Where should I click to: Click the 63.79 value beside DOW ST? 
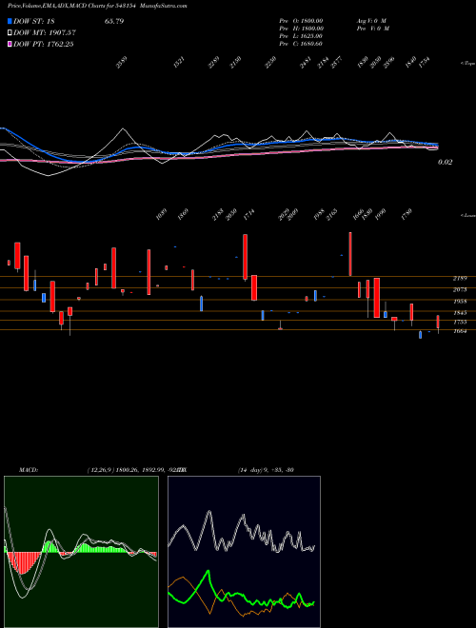(114, 22)
